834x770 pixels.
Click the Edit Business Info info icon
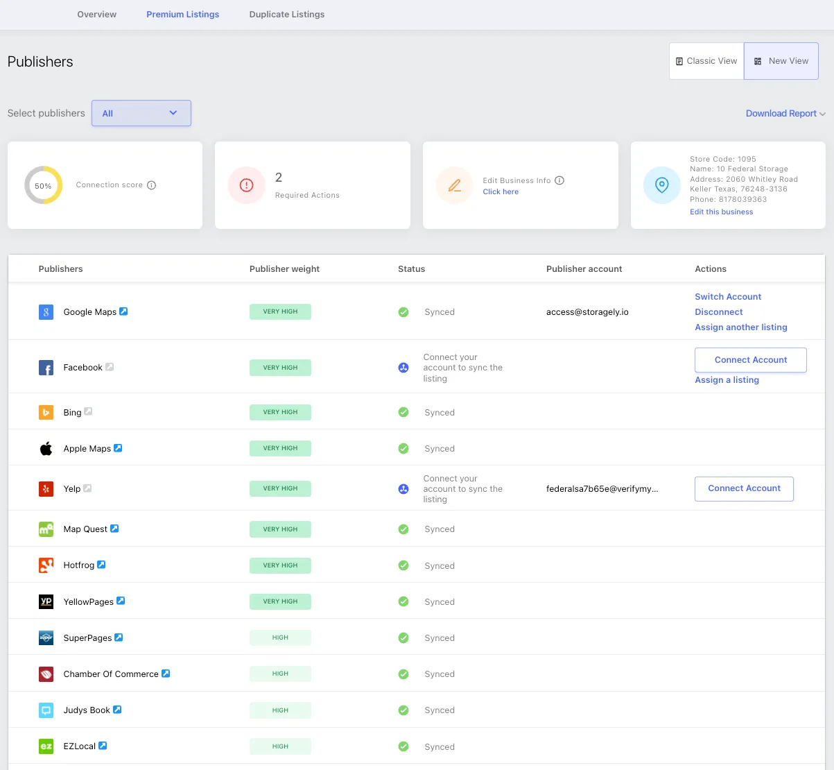pos(559,180)
